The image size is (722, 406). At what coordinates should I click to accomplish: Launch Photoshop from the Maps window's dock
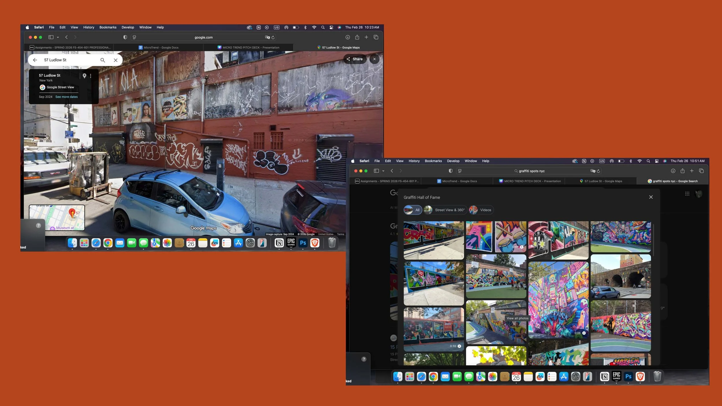click(x=303, y=243)
